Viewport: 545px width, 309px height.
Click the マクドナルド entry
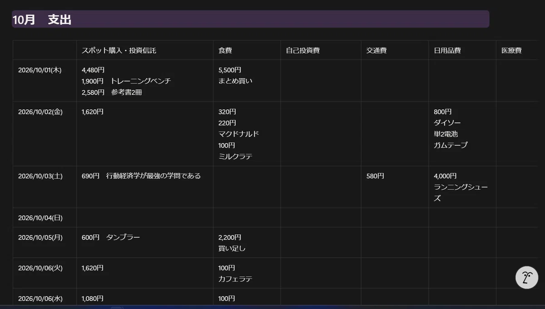click(x=239, y=134)
